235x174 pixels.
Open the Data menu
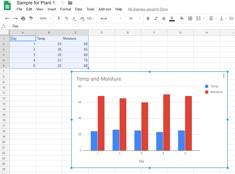[x=79, y=9]
